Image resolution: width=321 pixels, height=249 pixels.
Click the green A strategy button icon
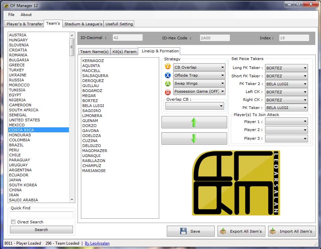pyautogui.click(x=167, y=83)
